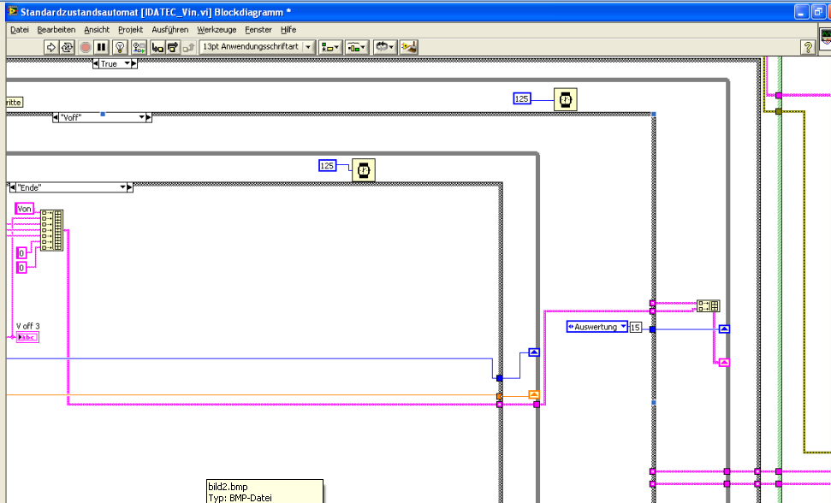Toggle the Pause button in the toolbar
Viewport: 831px width, 503px height.
pyautogui.click(x=101, y=47)
